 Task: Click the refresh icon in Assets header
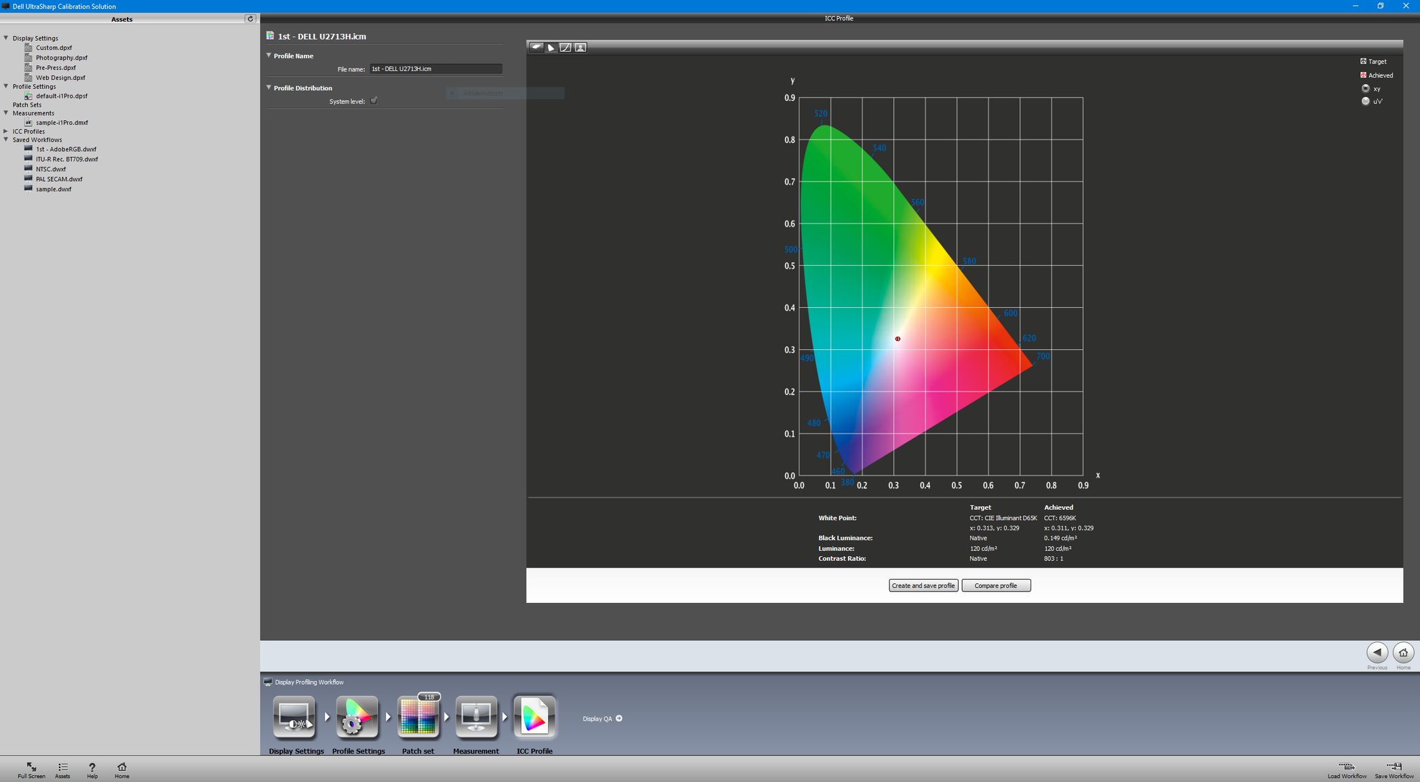[250, 19]
